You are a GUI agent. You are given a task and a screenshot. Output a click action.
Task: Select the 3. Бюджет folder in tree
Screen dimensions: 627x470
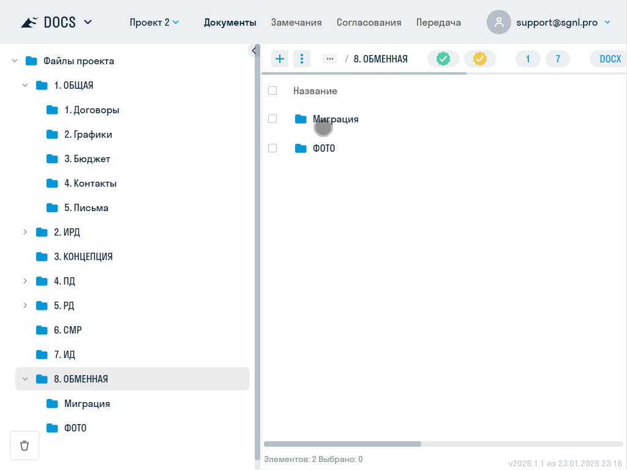87,159
